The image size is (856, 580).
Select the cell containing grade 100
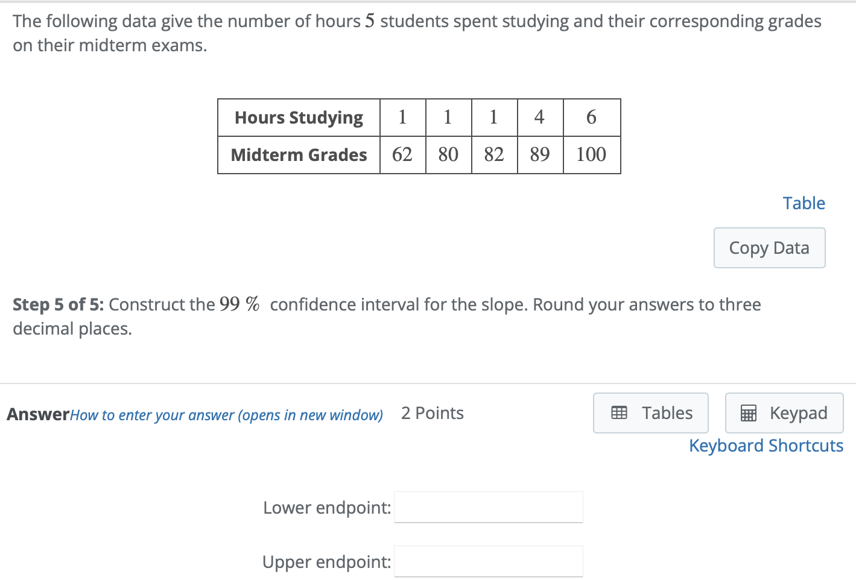pos(591,155)
